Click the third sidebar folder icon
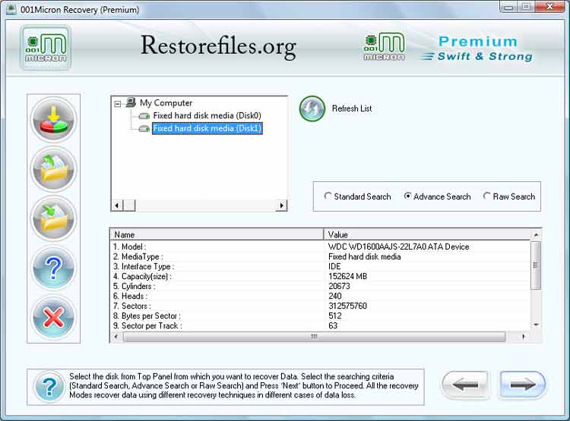This screenshot has height=421, width=570. (x=54, y=218)
